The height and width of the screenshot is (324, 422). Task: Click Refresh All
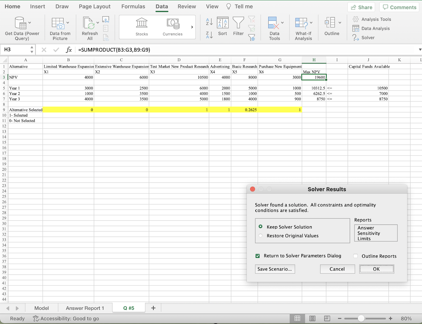(x=90, y=28)
